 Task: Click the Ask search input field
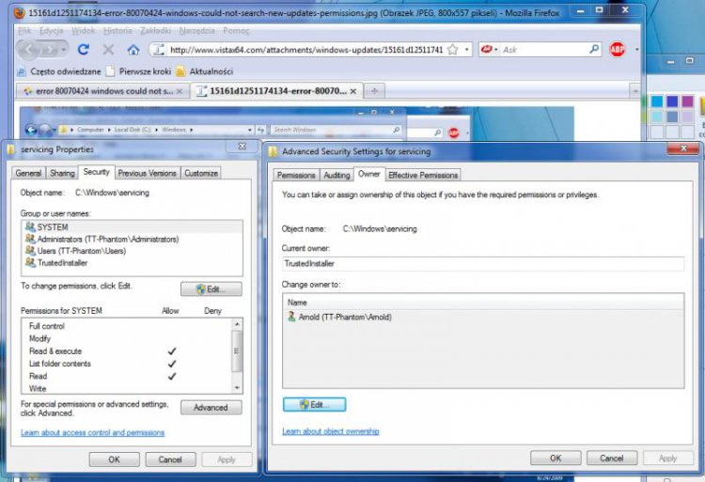[x=544, y=50]
